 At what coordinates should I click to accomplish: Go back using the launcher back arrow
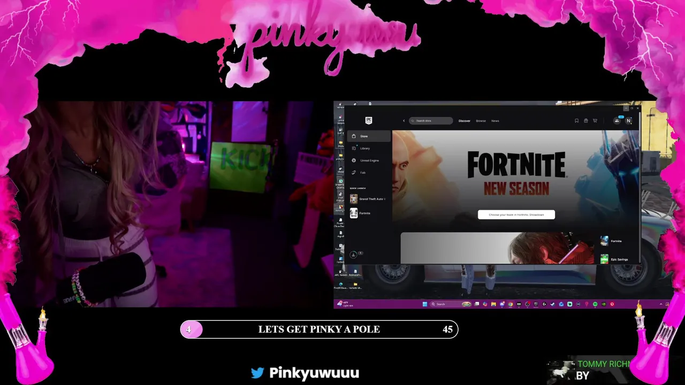pos(404,121)
